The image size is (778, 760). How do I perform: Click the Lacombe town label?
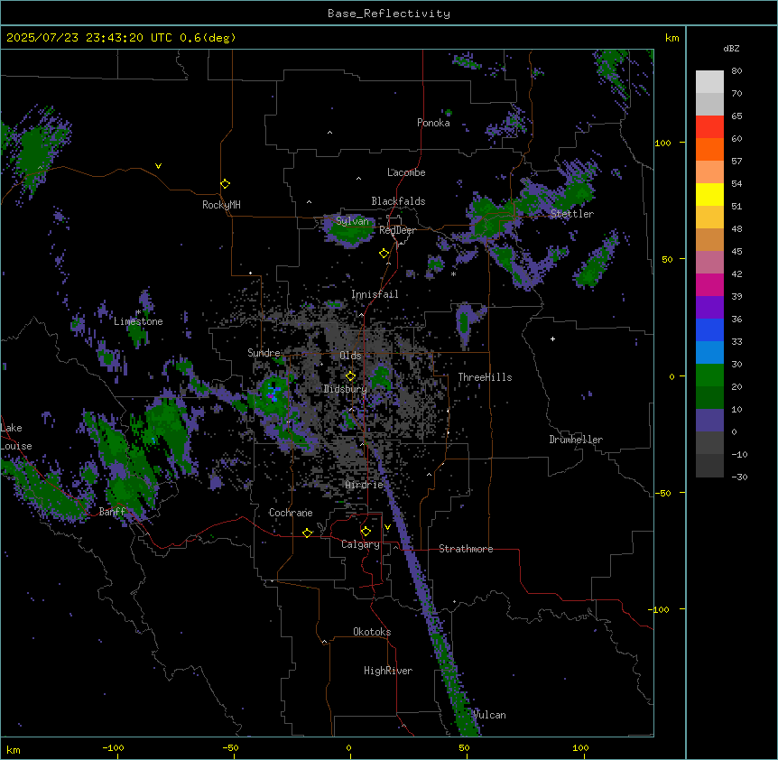click(x=406, y=172)
